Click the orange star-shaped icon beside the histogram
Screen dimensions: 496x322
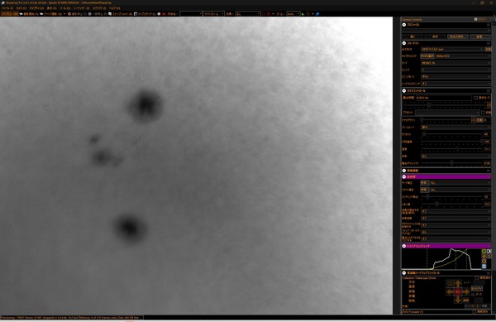(x=484, y=256)
